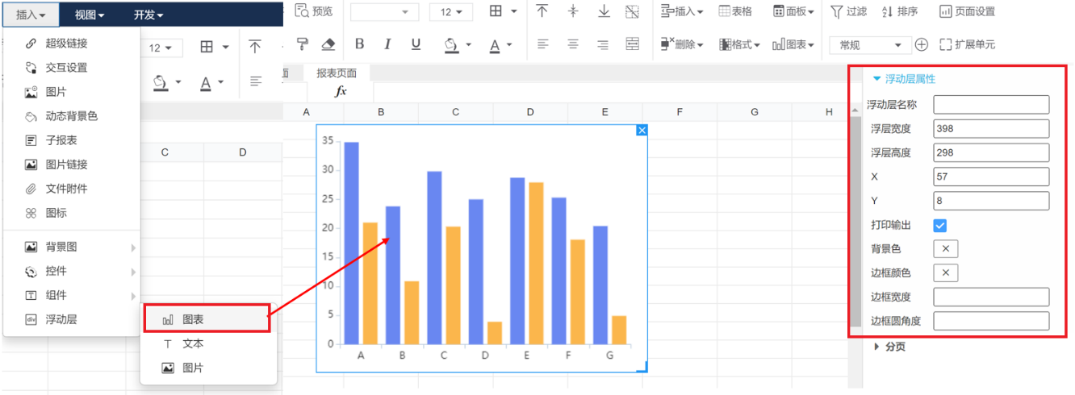Set vertical middle alignment
The image size is (1075, 395).
[x=573, y=11]
